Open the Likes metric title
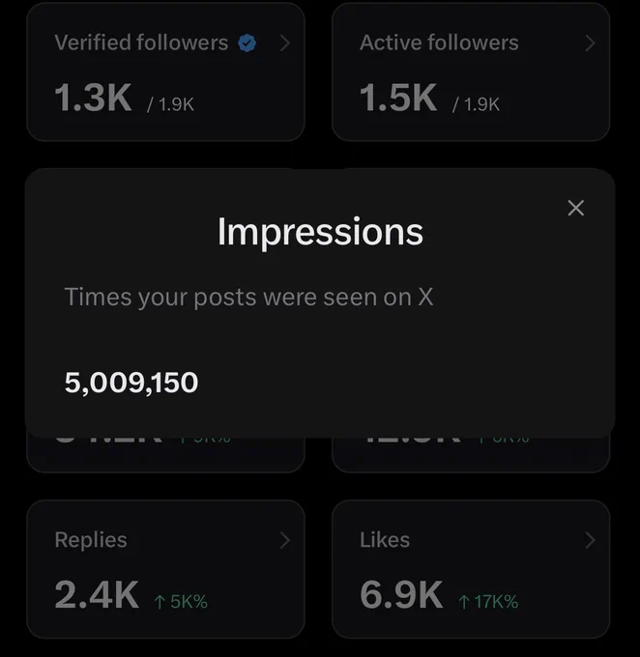 click(x=385, y=540)
